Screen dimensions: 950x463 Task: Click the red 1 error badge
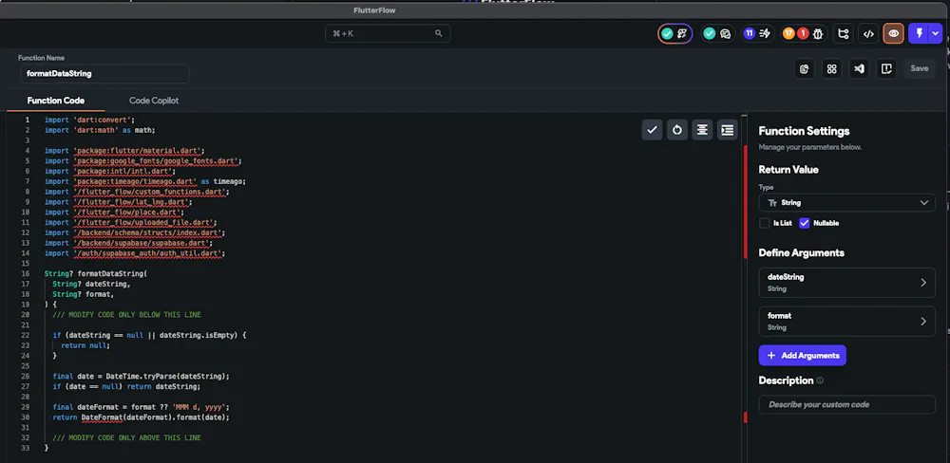(803, 34)
